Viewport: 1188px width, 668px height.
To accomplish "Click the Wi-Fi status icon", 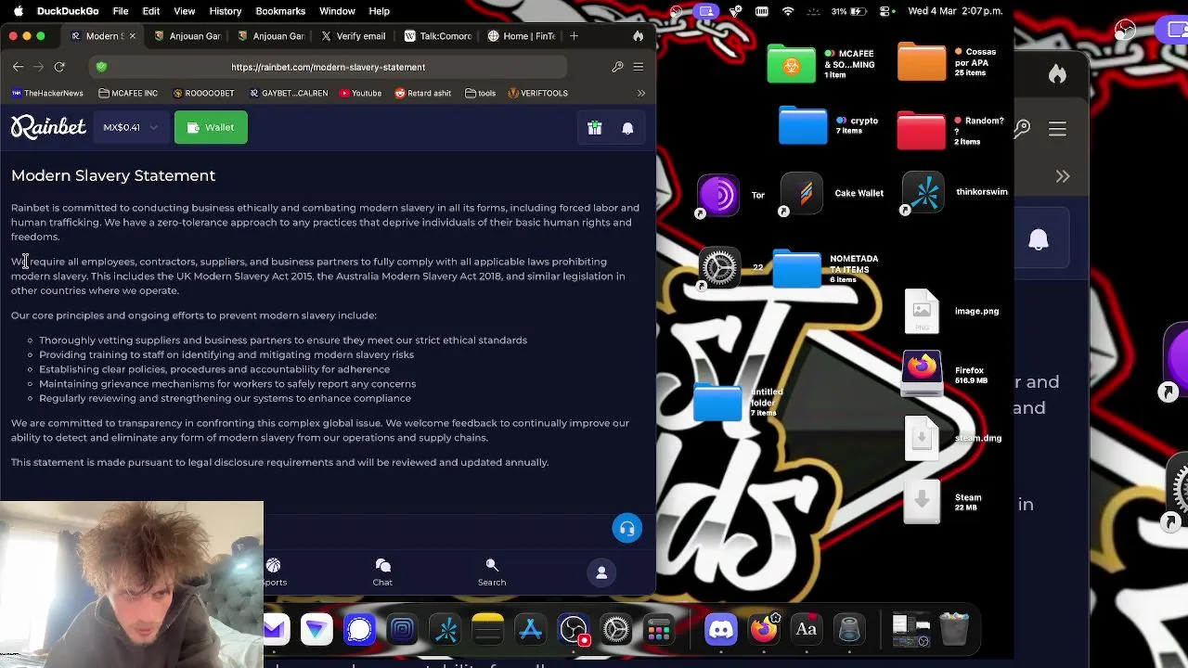I will 788,11.
